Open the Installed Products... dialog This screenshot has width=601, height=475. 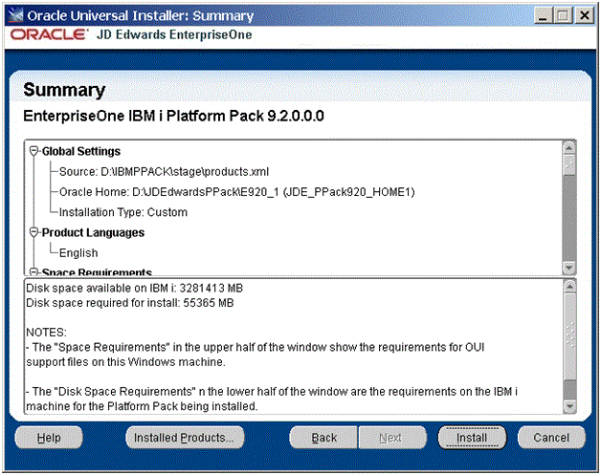pyautogui.click(x=185, y=438)
